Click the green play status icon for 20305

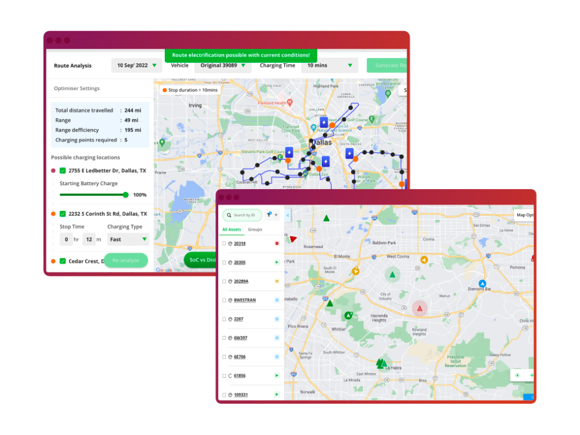click(277, 262)
